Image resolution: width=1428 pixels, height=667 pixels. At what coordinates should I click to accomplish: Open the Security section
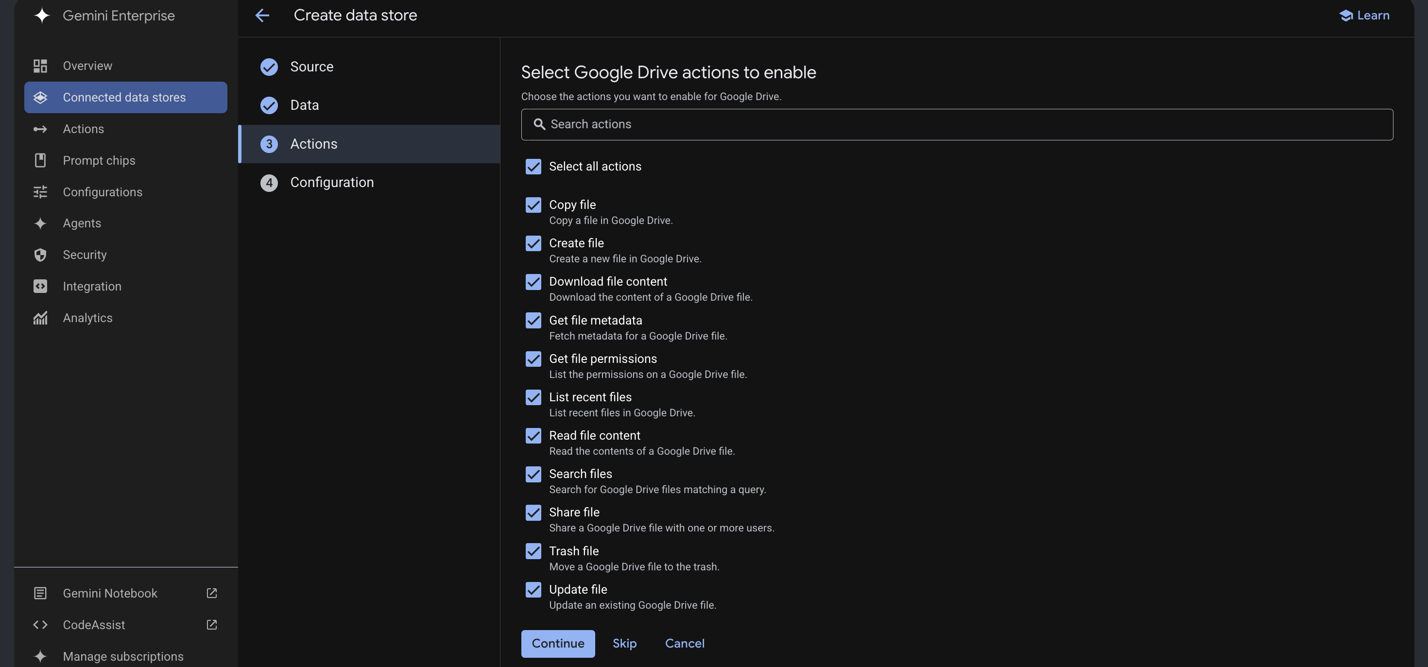[125, 255]
